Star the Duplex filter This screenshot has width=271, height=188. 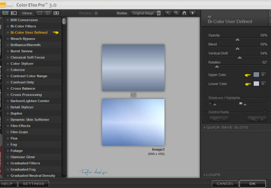[x=8, y=113]
